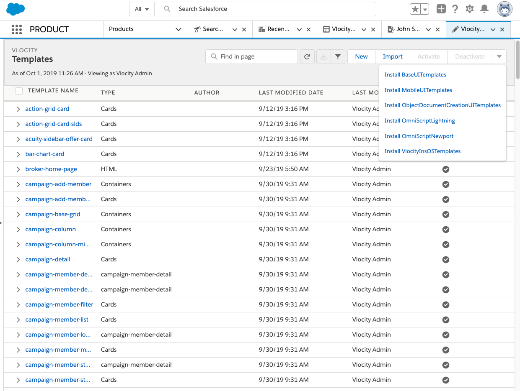
Task: Click the Favorites star icon
Action: click(x=415, y=9)
